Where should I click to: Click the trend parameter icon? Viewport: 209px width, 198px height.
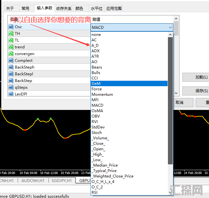11,47
